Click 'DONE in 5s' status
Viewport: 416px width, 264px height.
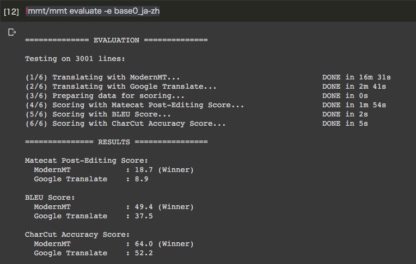345,124
